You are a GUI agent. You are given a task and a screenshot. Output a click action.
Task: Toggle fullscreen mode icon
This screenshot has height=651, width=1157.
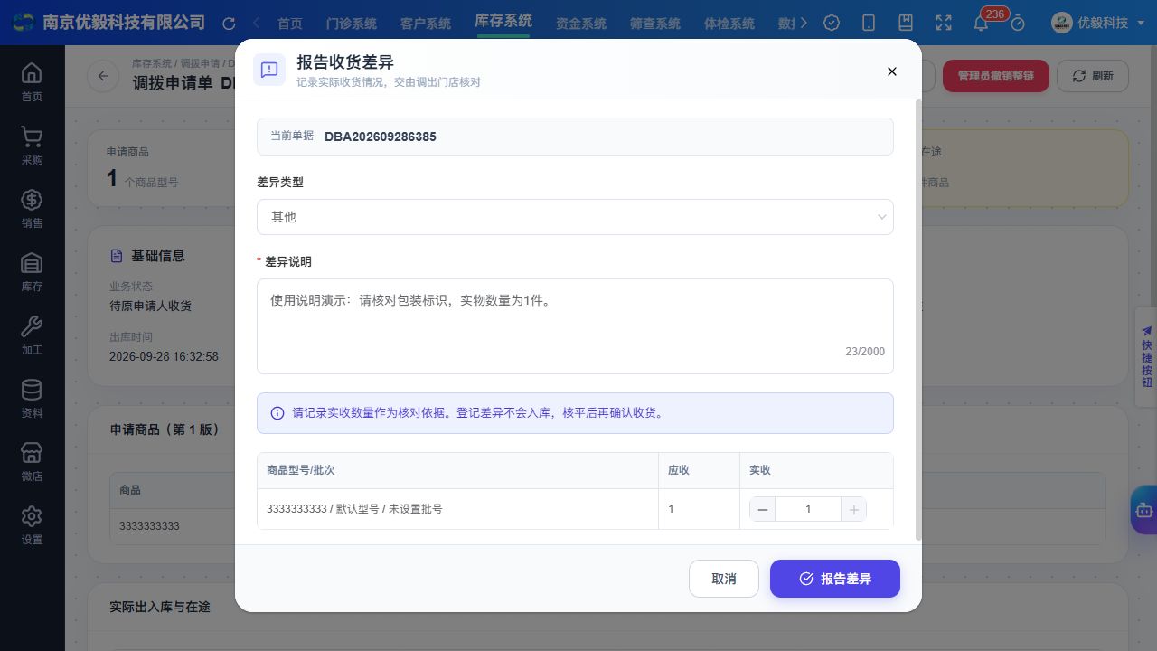tap(944, 24)
